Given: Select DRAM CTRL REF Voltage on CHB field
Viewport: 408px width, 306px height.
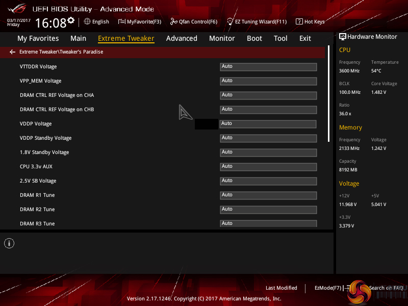Looking at the screenshot, I should [268, 110].
